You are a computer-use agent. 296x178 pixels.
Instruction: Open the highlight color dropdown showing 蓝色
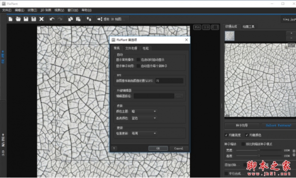click(144, 118)
